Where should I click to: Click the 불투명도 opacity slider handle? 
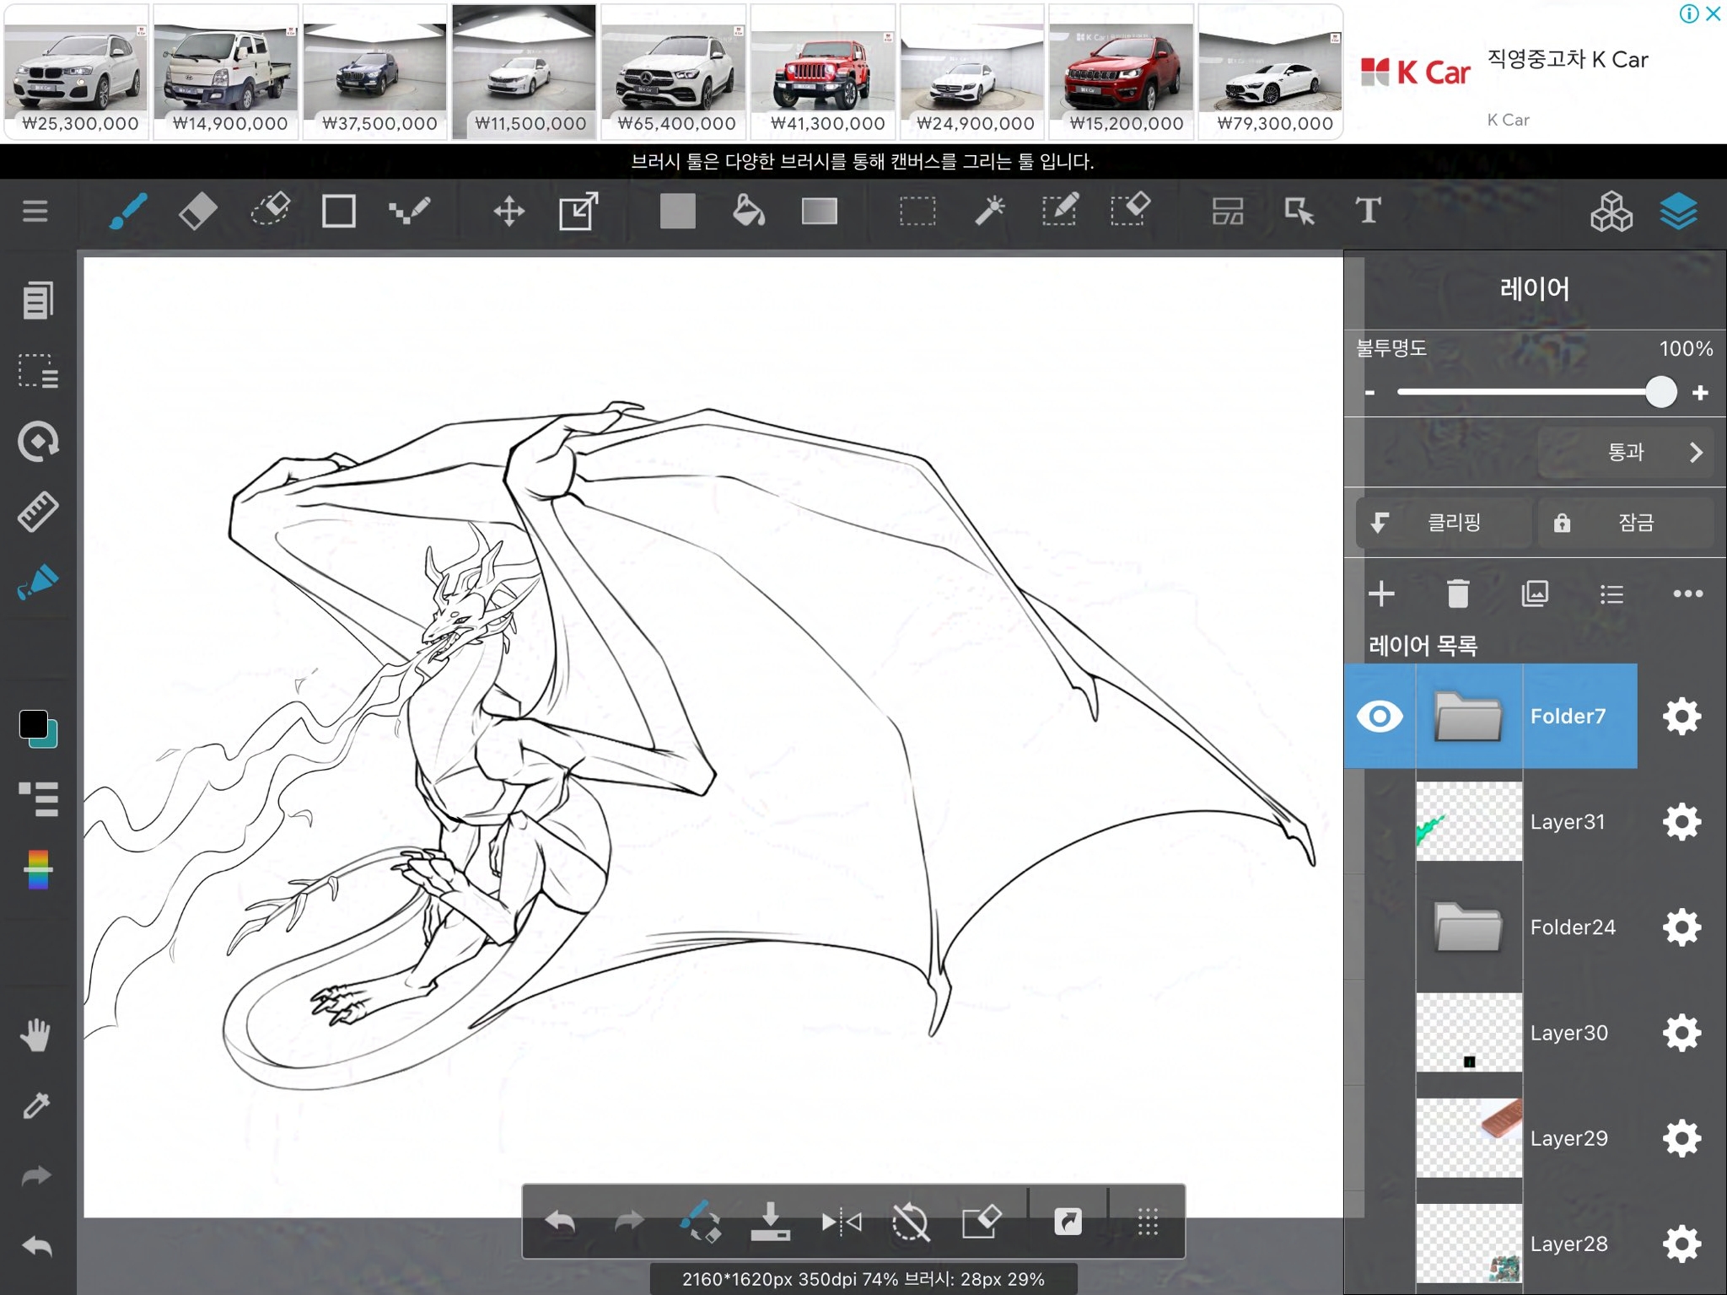point(1660,392)
